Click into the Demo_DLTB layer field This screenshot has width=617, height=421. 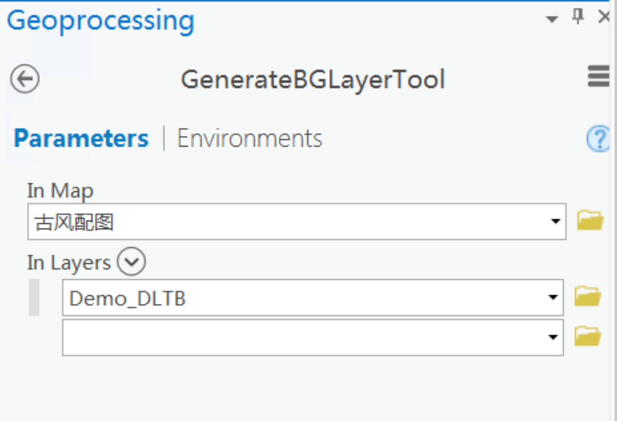point(313,297)
